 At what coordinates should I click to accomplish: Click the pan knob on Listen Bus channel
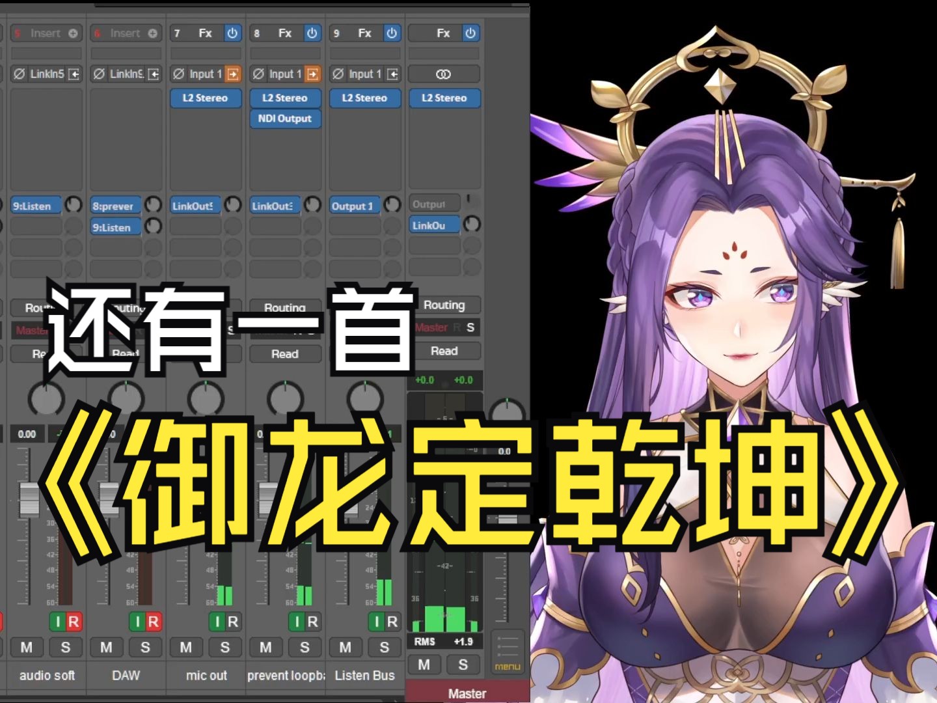pos(365,398)
